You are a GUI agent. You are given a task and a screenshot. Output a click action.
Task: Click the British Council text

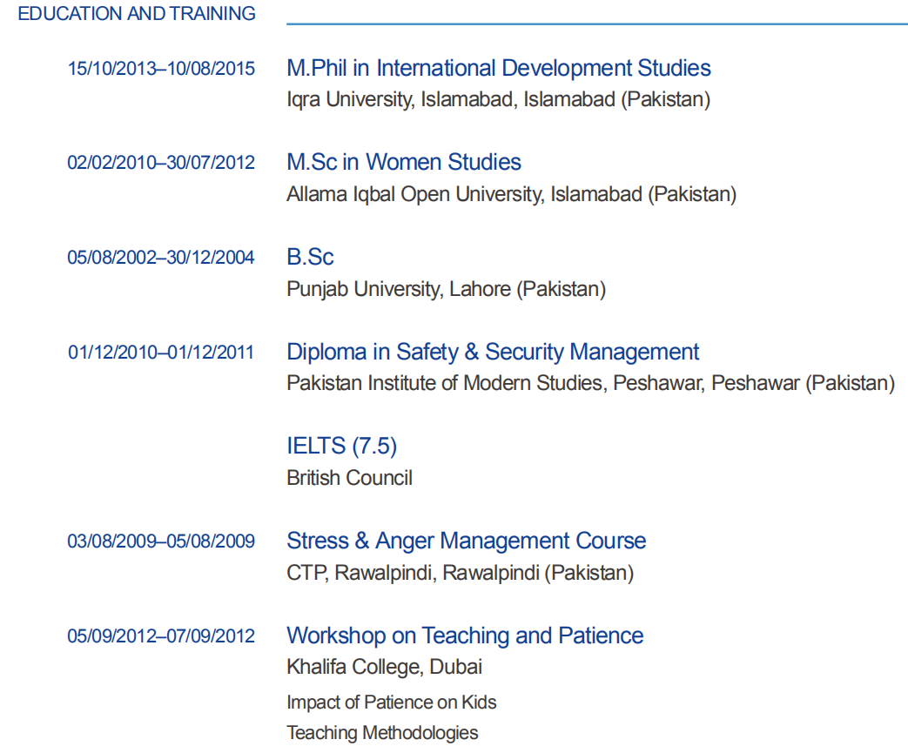(x=349, y=478)
